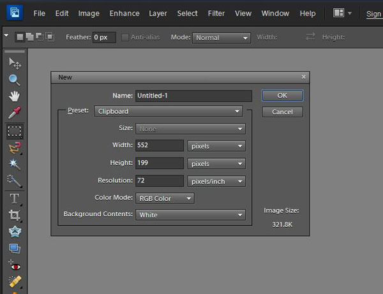Click the Name field Untitled-1
Screen dimensions: 383x294
click(193, 96)
